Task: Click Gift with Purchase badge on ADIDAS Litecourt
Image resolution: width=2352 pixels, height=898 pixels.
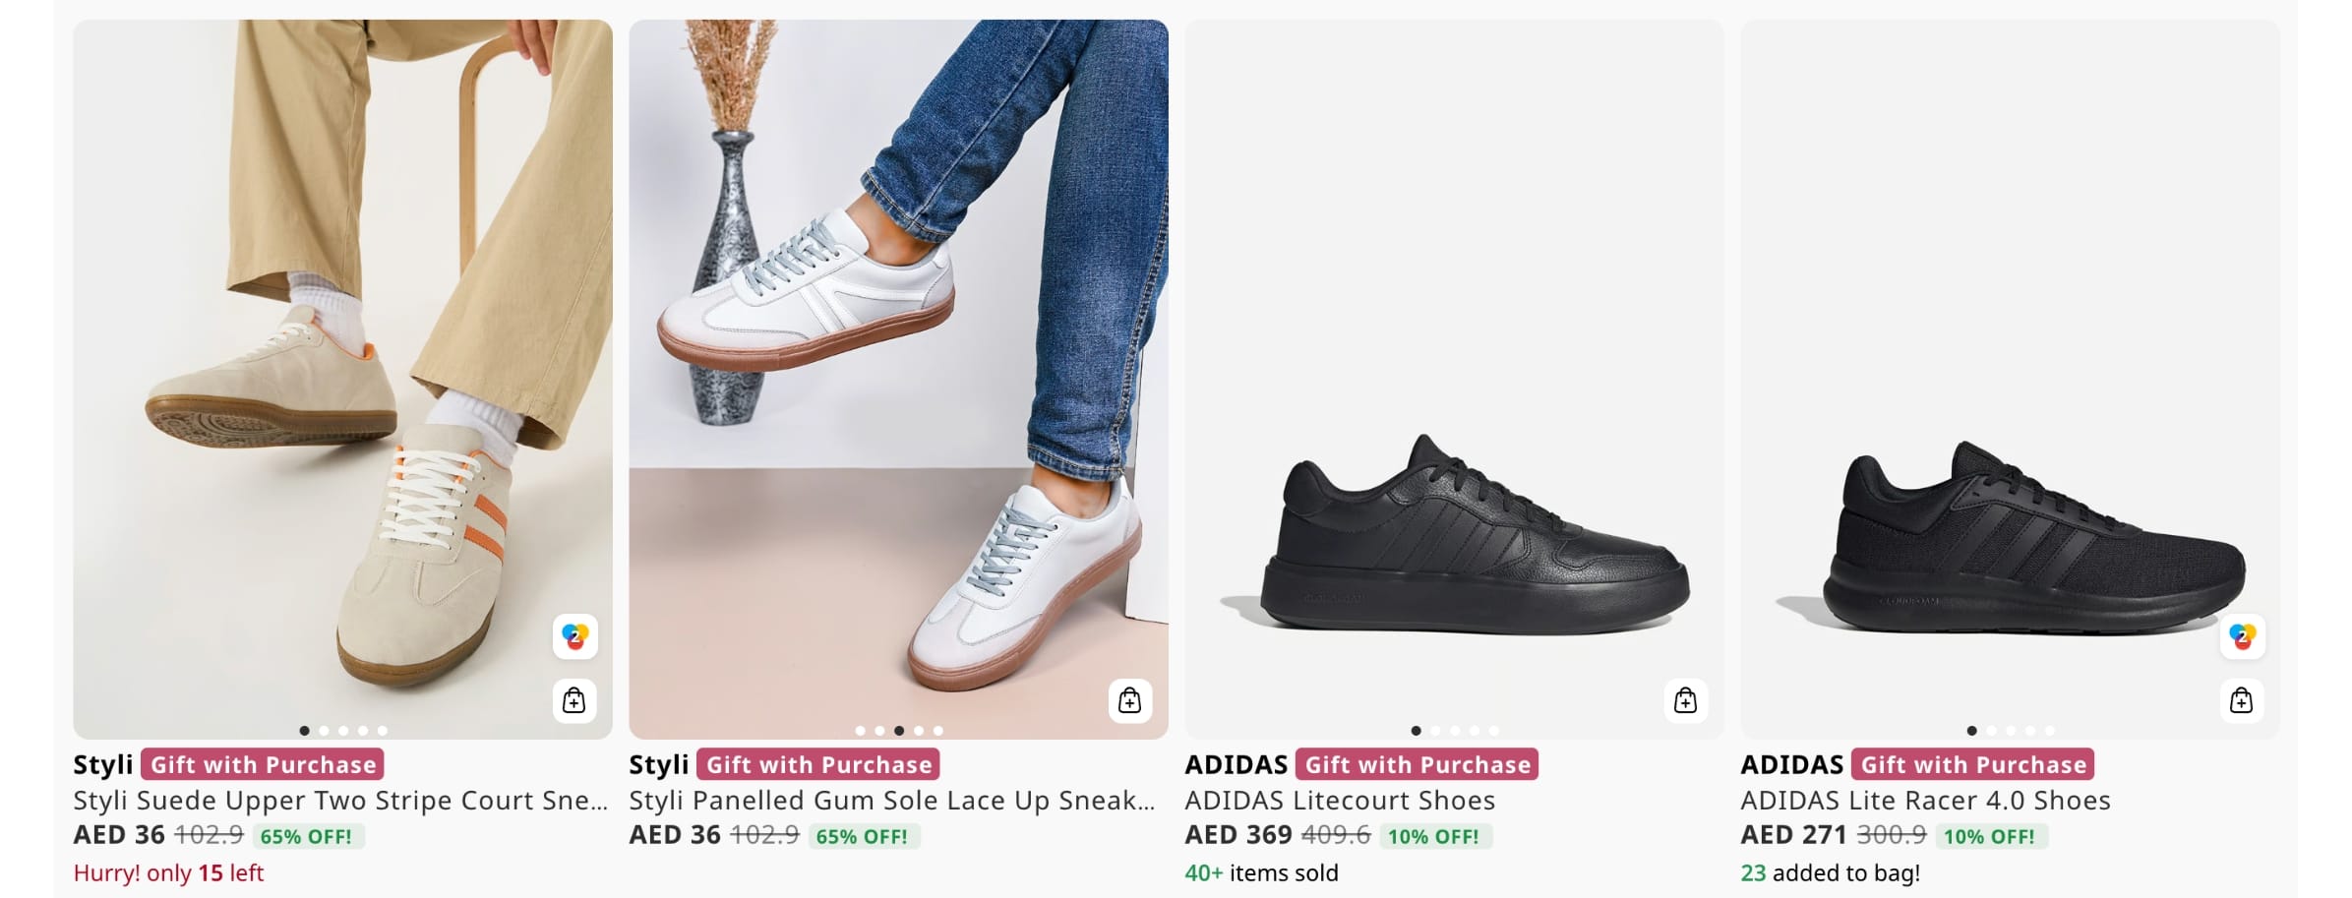Action: coord(1417,764)
